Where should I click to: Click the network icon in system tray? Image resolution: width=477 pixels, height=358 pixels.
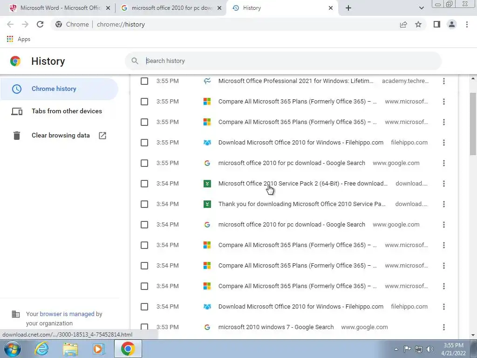coord(419,349)
